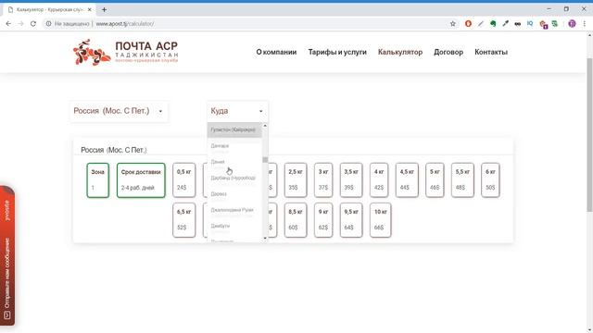Screen dimensions: 593x333
Task: Select the Калькулятор menu item
Action: pyautogui.click(x=400, y=52)
